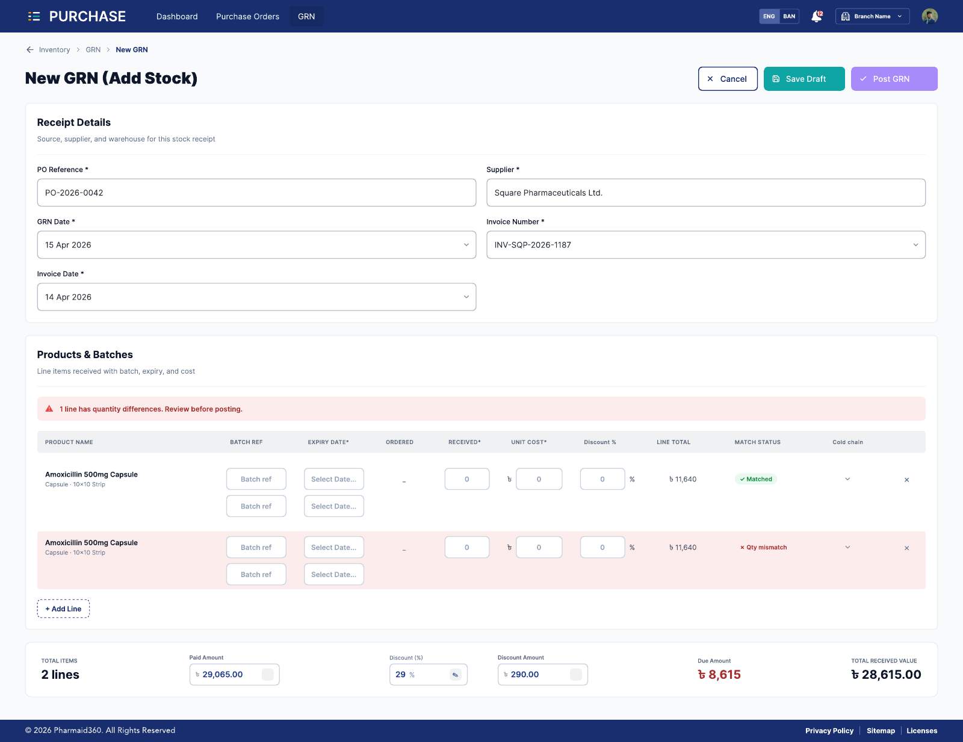The image size is (963, 742).
Task: Open notifications bell with 12 badge
Action: click(817, 16)
